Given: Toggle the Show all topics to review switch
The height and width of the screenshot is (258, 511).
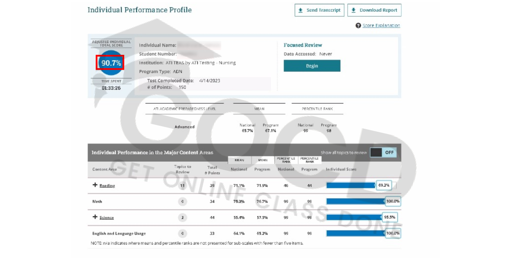Looking at the screenshot, I should (x=383, y=153).
